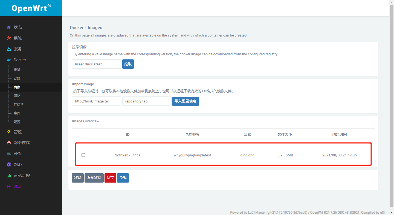Expand the 系统 sidebar section
394x215 pixels.
[x=16, y=38]
